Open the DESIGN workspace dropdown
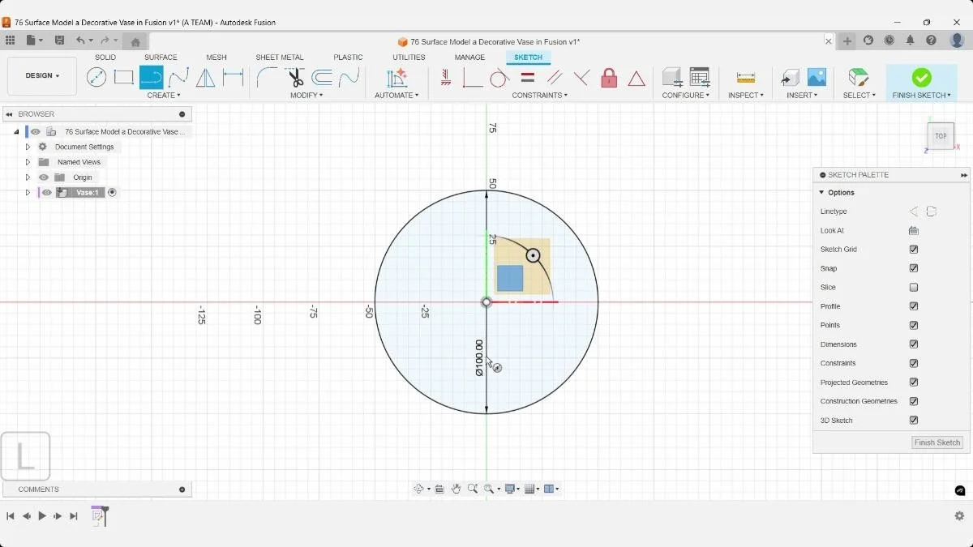Image resolution: width=973 pixels, height=547 pixels. coord(42,76)
